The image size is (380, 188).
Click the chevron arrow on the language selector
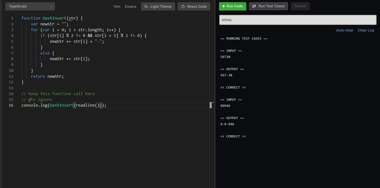51,6
